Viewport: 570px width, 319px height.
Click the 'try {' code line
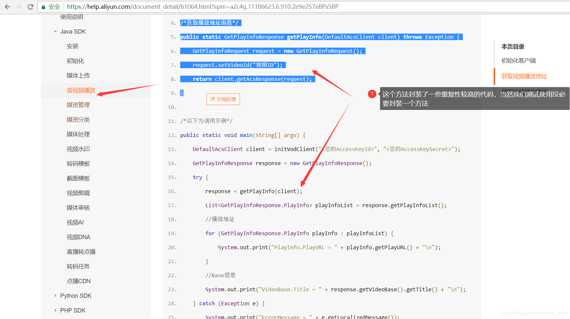(200, 177)
